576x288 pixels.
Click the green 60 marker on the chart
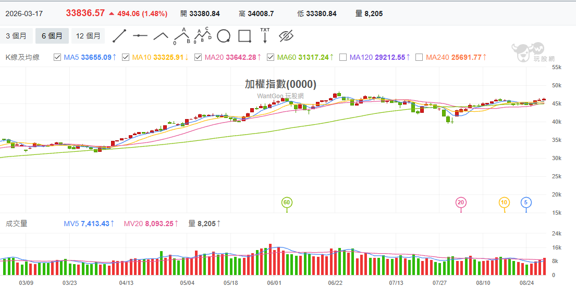click(x=287, y=202)
